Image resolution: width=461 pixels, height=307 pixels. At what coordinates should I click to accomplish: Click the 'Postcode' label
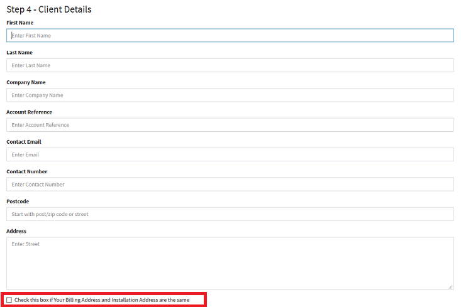click(18, 202)
